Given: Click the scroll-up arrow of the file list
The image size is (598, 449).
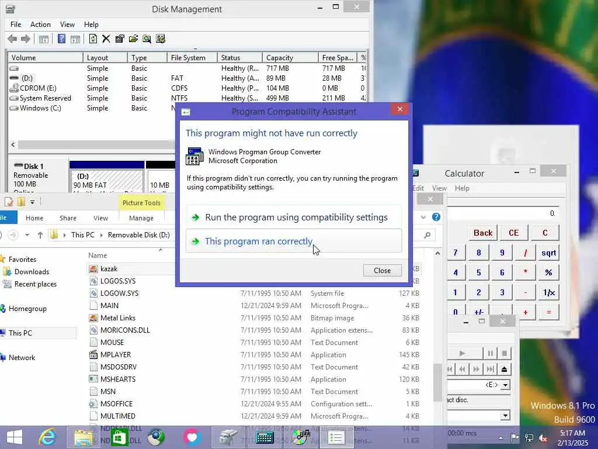Looking at the screenshot, I should tap(437, 254).
